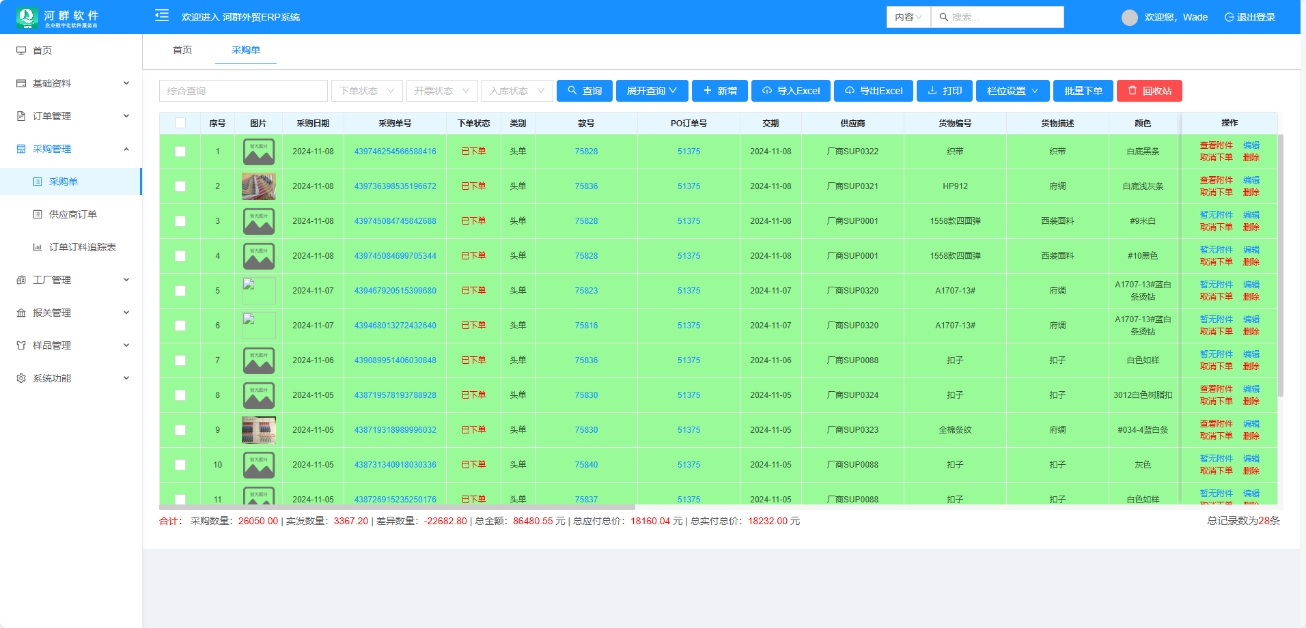Image resolution: width=1306 pixels, height=628 pixels.
Task: Click the 报关管理 bank icon in sidebar
Action: pos(21,313)
